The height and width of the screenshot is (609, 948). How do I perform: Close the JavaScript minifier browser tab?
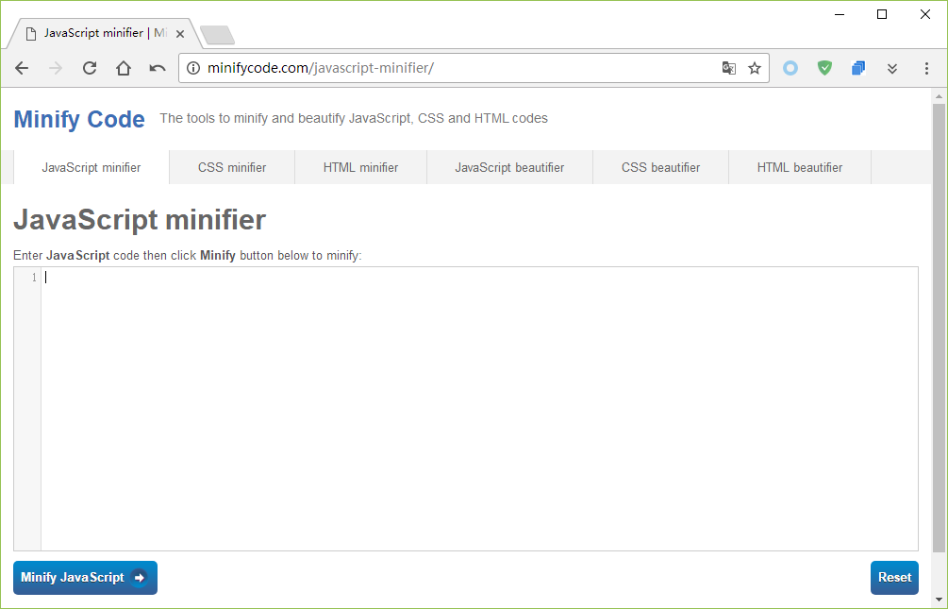pos(180,34)
